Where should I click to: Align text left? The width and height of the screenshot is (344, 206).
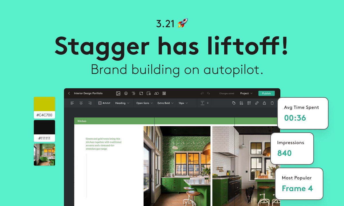[72, 103]
